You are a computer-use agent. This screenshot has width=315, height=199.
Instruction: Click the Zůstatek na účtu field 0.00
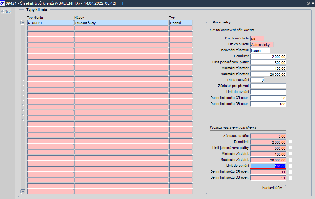pos(268,136)
